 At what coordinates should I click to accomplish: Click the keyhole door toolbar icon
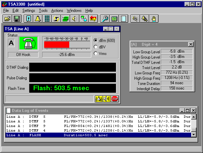pyautogui.click(x=28, y=19)
